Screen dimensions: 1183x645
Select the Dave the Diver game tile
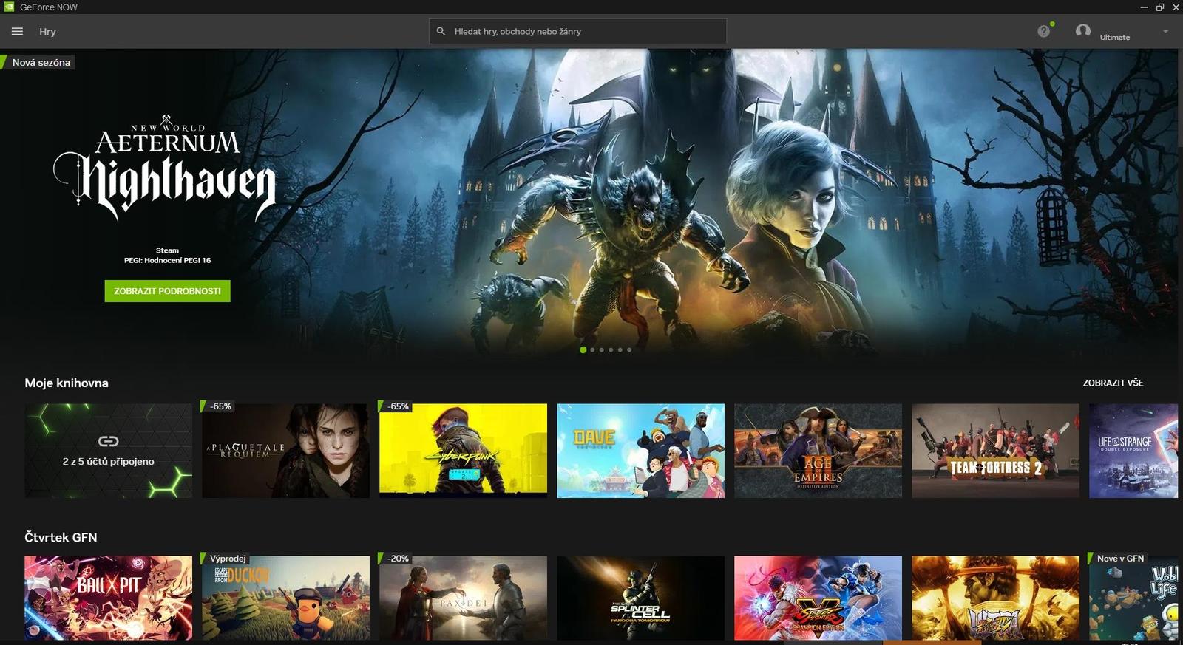640,451
